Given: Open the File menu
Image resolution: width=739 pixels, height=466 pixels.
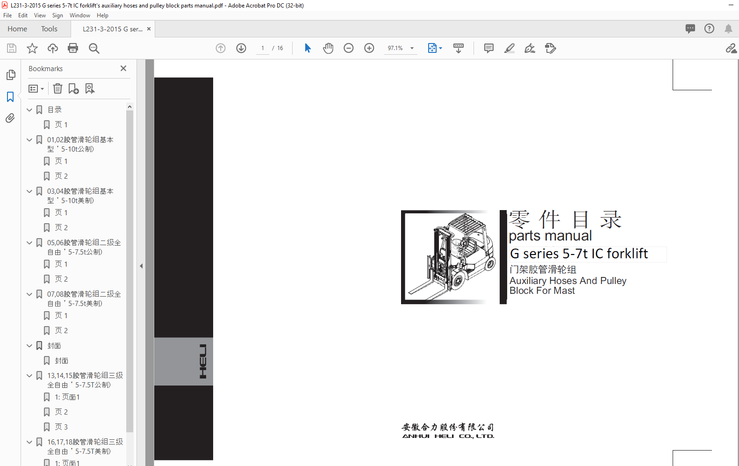Looking at the screenshot, I should (7, 15).
